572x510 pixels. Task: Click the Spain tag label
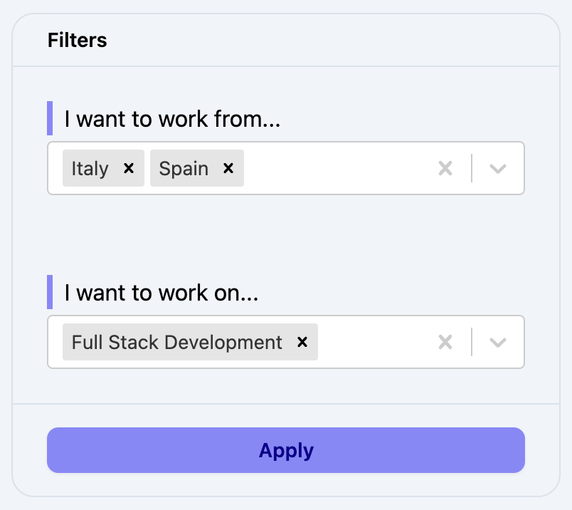coord(184,169)
